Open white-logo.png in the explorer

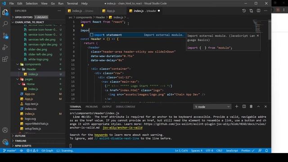tap(38, 59)
